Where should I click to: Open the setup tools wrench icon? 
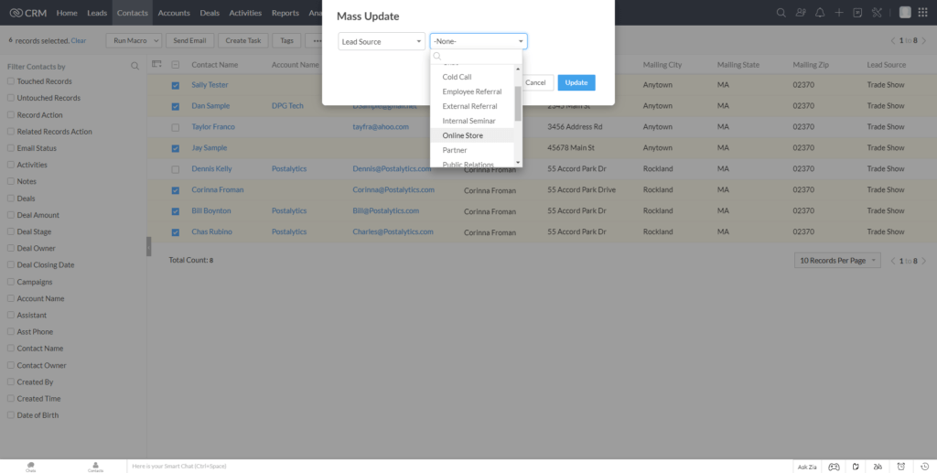tap(877, 13)
